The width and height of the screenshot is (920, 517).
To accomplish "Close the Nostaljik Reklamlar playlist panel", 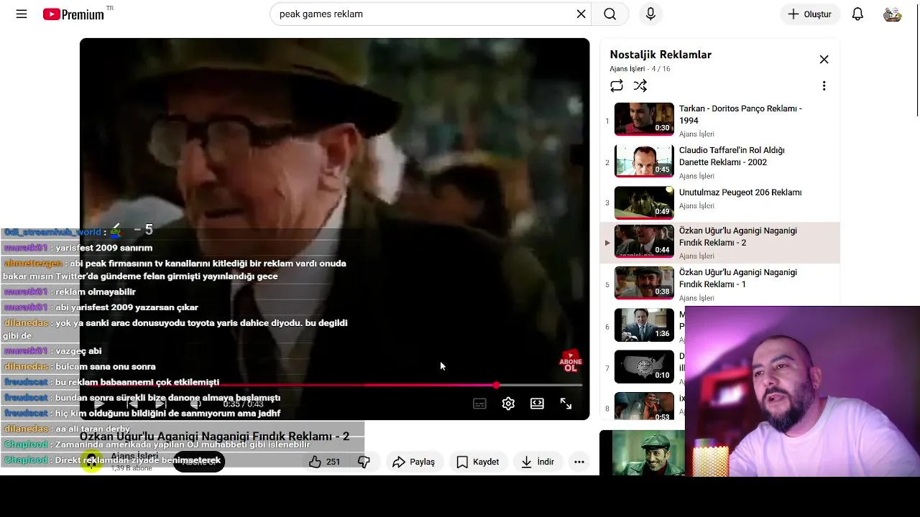I will click(x=824, y=60).
